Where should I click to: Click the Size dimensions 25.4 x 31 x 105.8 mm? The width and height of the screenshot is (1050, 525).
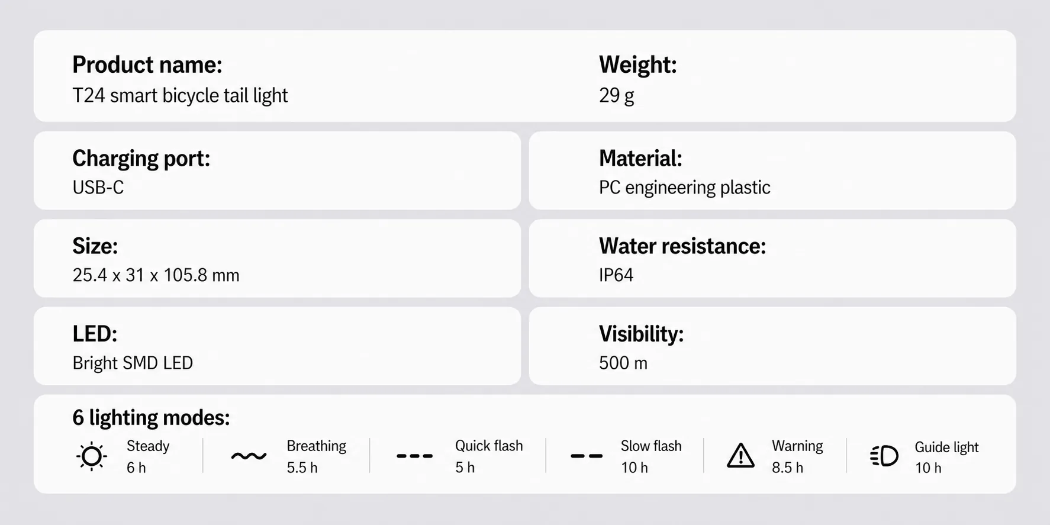pos(156,275)
